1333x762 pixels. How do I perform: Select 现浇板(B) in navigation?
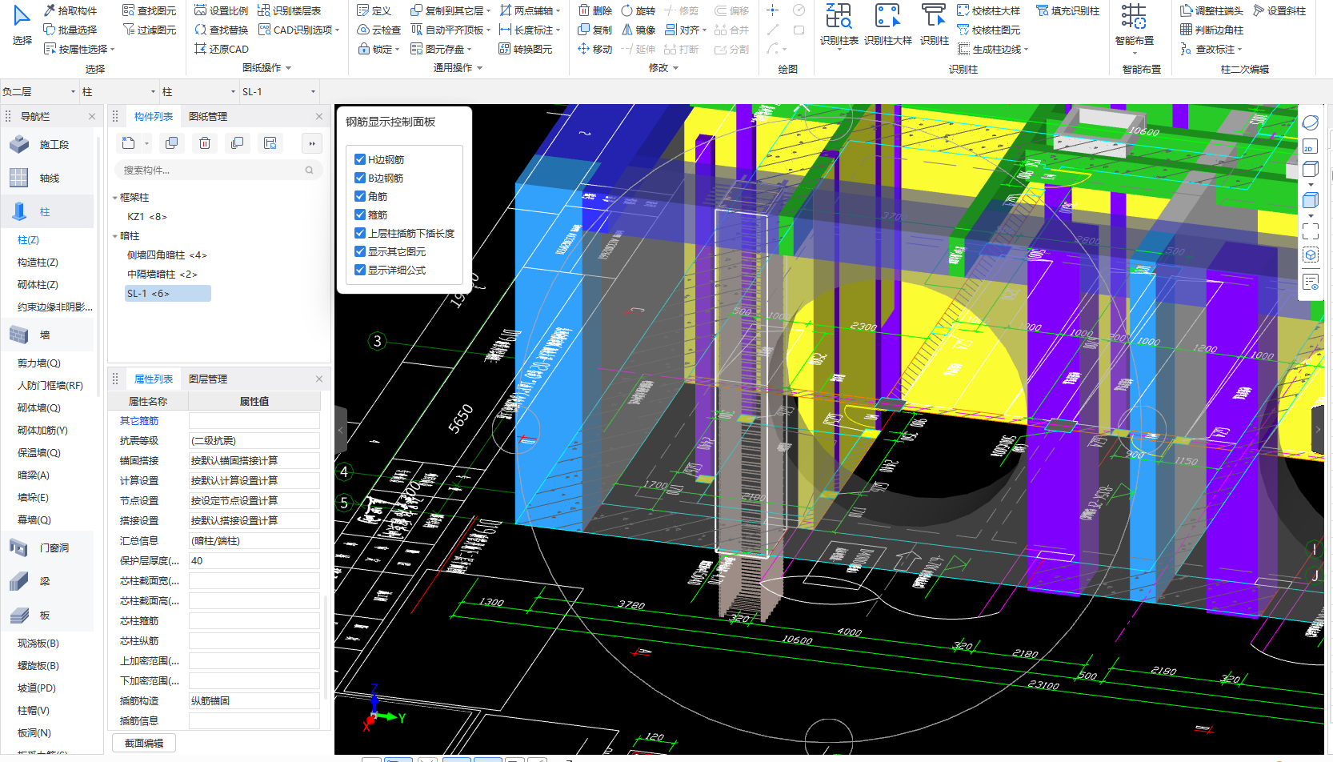click(38, 644)
